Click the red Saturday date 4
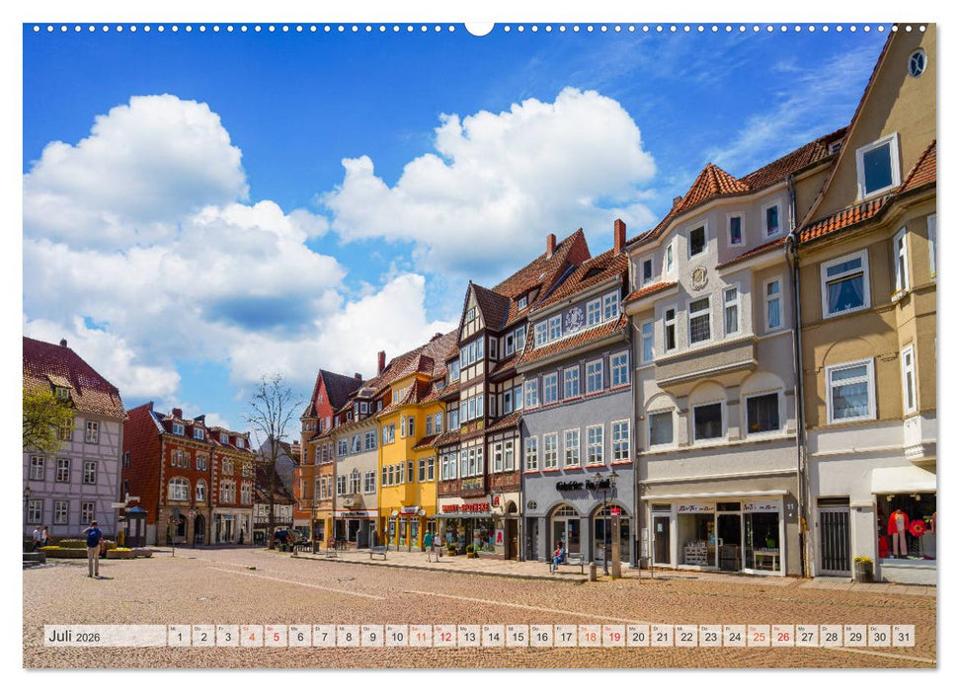Image resolution: width=959 pixels, height=691 pixels. (x=253, y=635)
